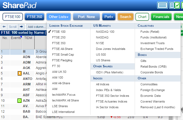The image size is (183, 120).
Task: Click the scroll left arrow
Action: [x=4, y=27]
